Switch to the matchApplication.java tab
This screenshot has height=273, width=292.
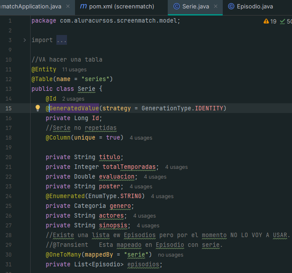[x=31, y=7]
